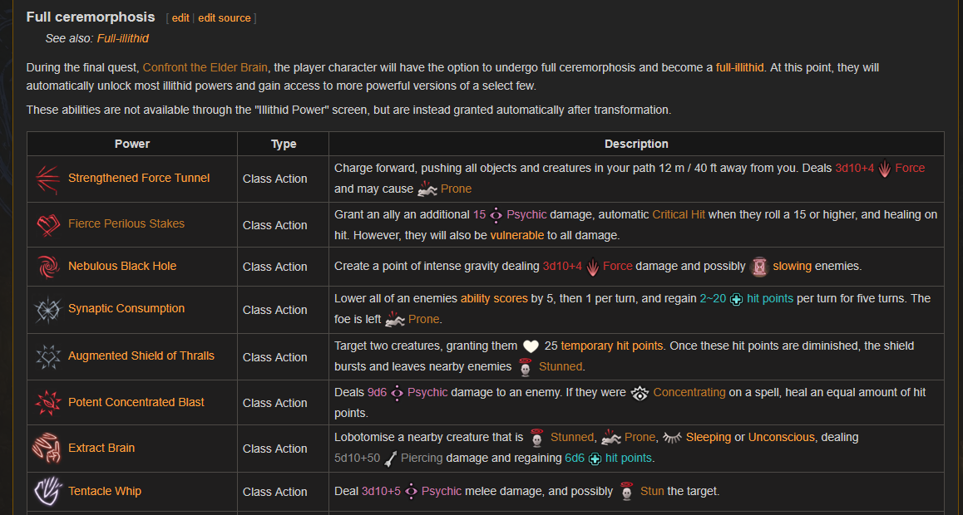963x515 pixels.
Task: Click Sleeping eyelash icon in Extract Brain row
Action: [673, 438]
